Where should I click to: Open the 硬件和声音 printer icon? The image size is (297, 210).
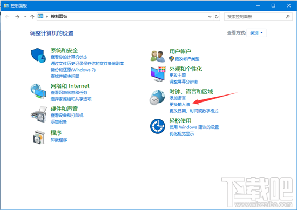39,114
